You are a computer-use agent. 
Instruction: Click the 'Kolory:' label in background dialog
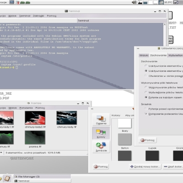tap(116, 115)
